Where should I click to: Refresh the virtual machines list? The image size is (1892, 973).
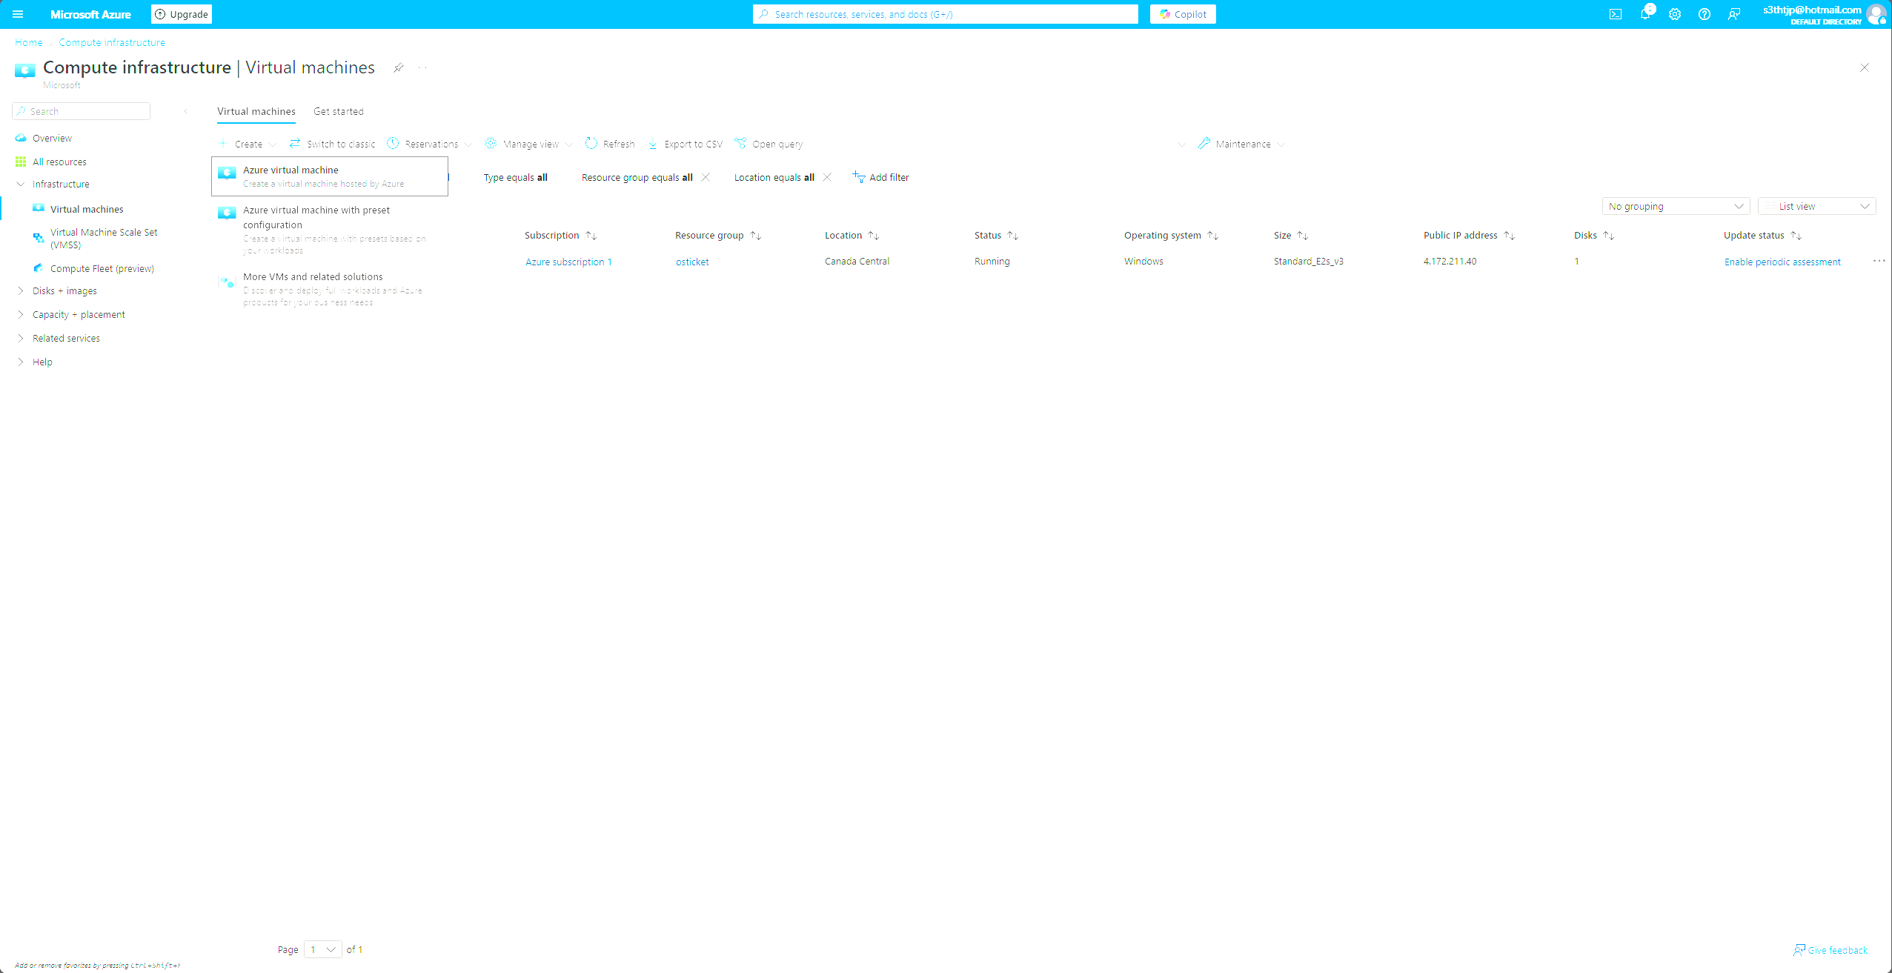[609, 144]
